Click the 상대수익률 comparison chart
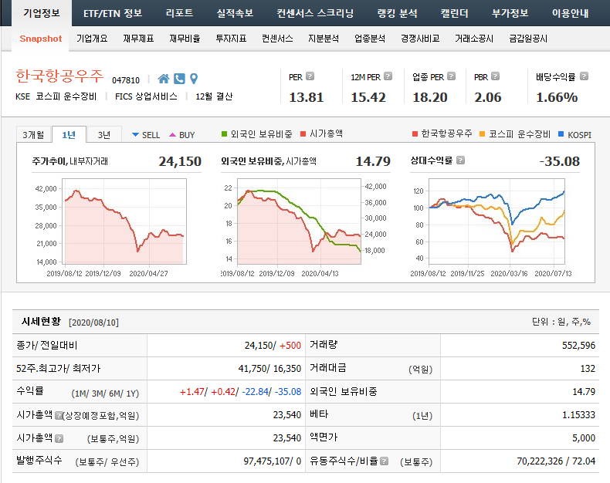 [x=496, y=221]
